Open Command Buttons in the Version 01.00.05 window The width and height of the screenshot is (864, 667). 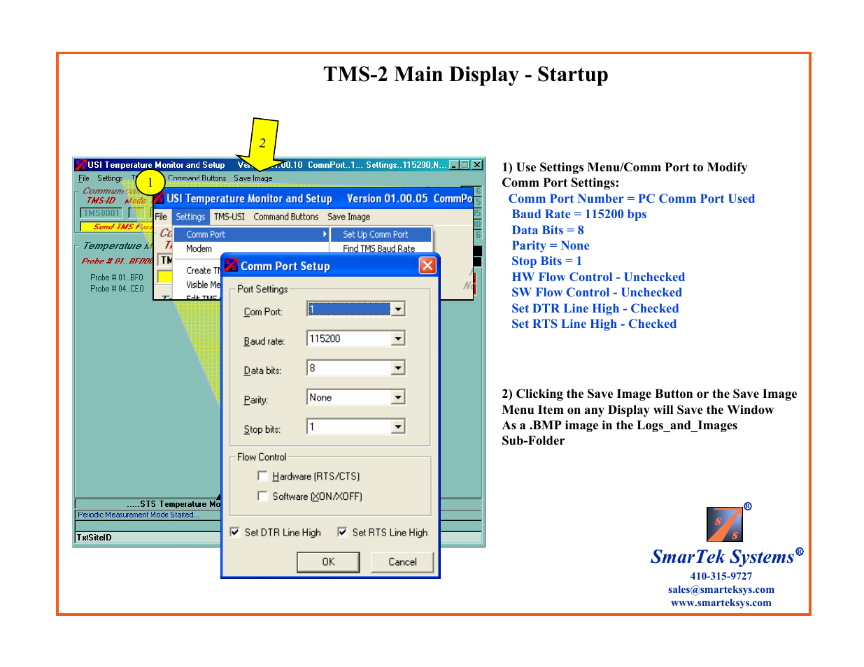(x=286, y=217)
